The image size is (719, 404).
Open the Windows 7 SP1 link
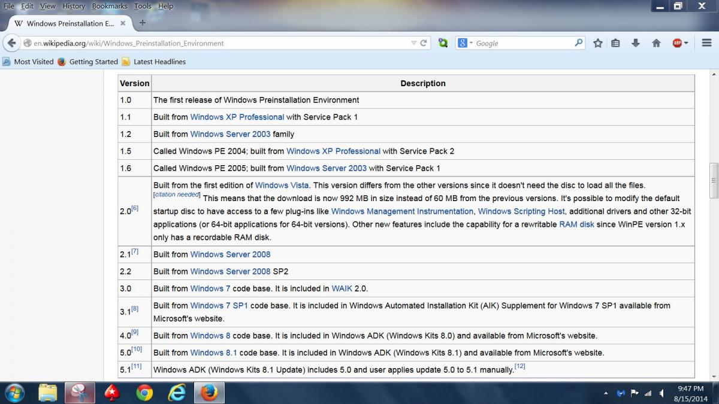coord(219,305)
